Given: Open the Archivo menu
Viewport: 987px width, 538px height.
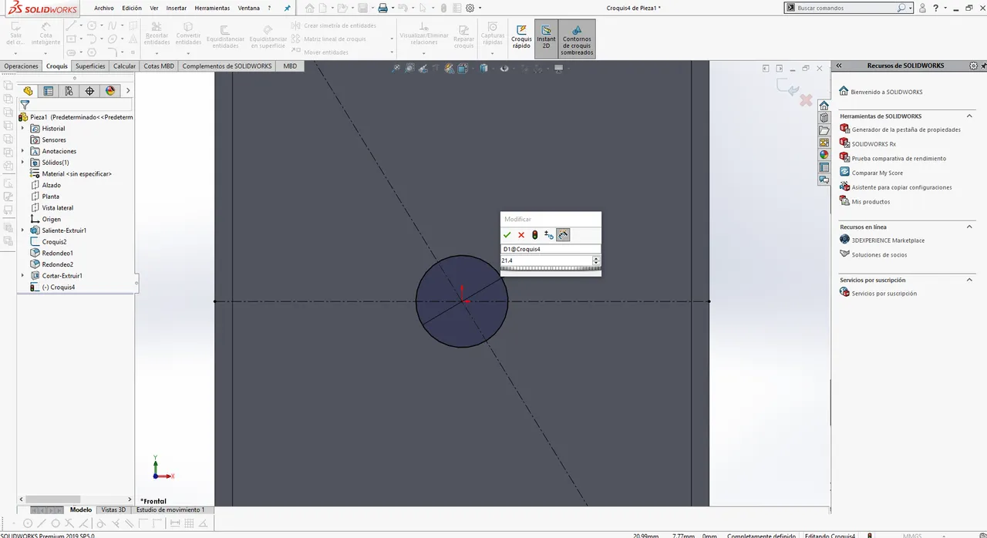Looking at the screenshot, I should (104, 8).
